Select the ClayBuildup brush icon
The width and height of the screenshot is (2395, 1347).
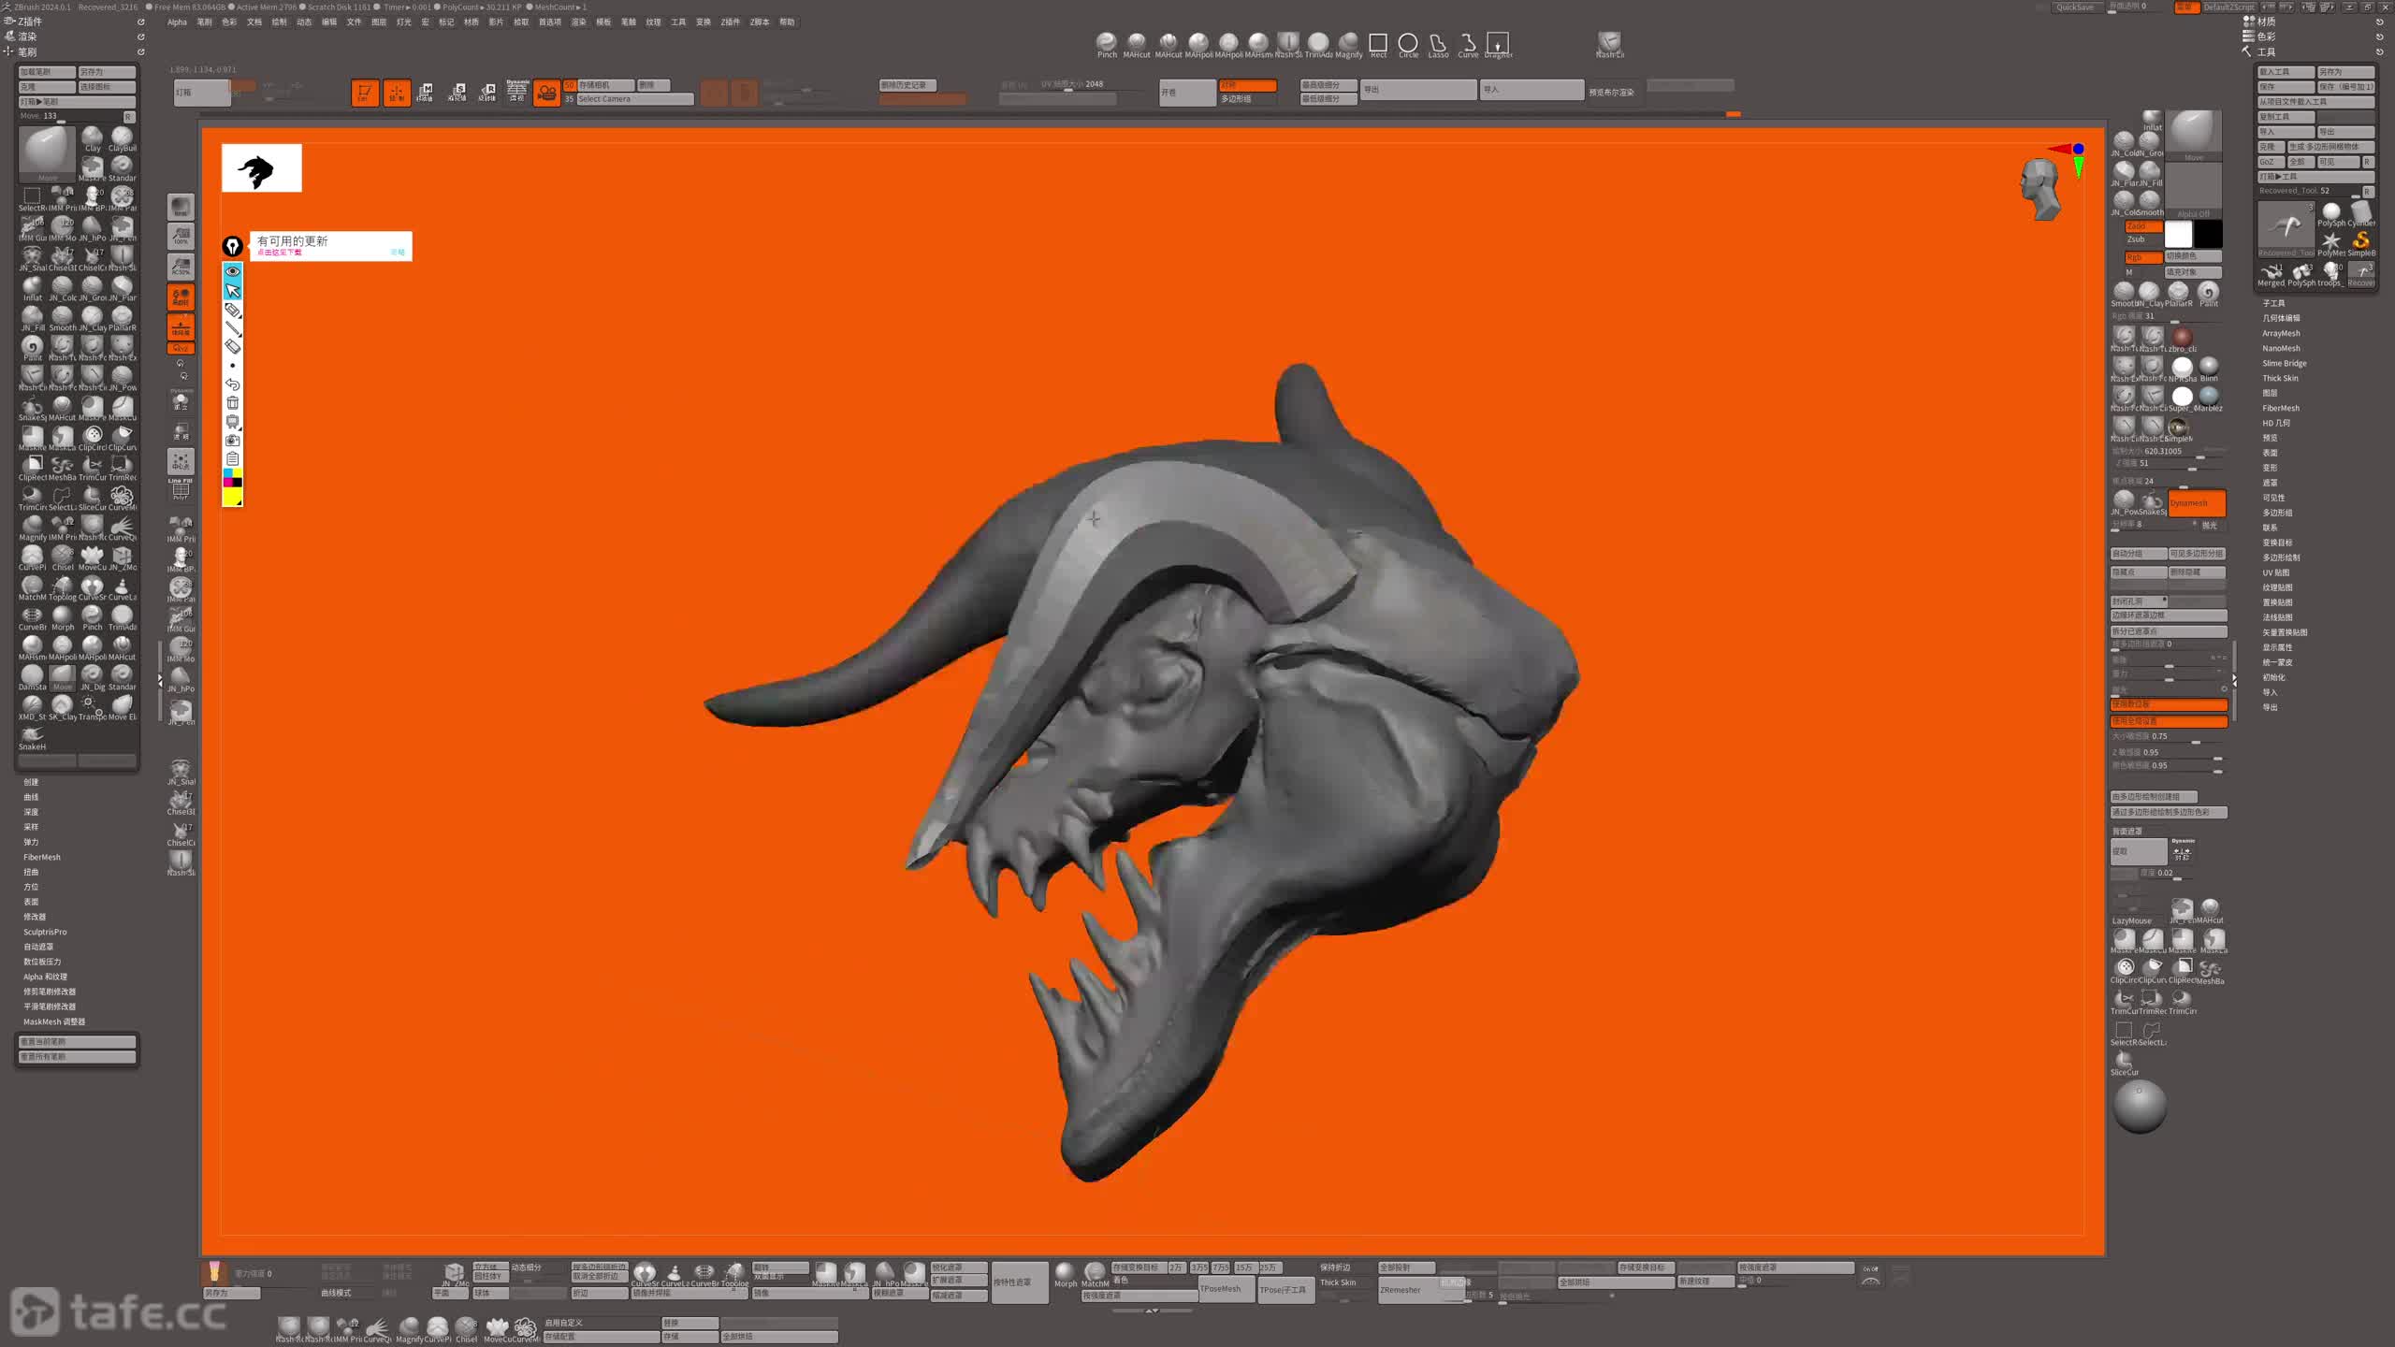pos(122,138)
